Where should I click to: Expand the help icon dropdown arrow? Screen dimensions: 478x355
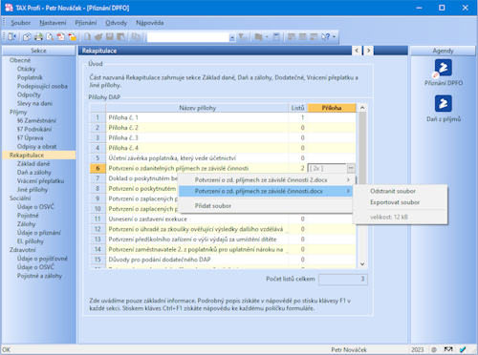334,37
